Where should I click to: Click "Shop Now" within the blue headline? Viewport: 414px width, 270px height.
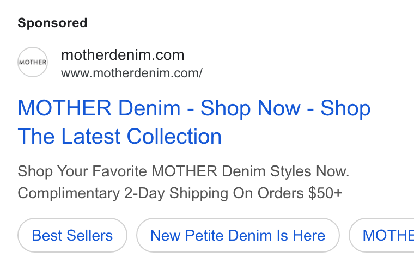click(x=250, y=108)
